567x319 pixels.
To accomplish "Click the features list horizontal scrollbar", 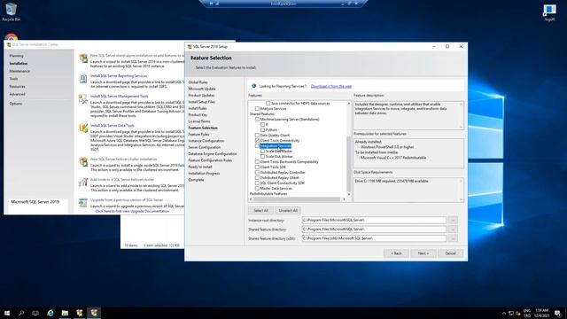I will 297,199.
